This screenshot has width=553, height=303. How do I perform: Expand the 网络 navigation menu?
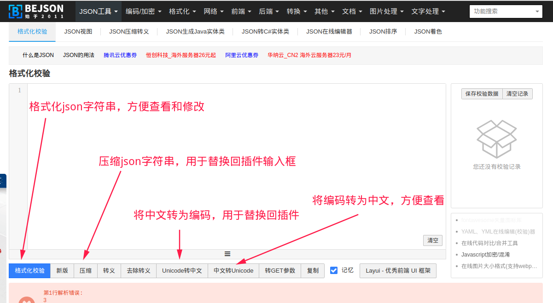coord(214,11)
